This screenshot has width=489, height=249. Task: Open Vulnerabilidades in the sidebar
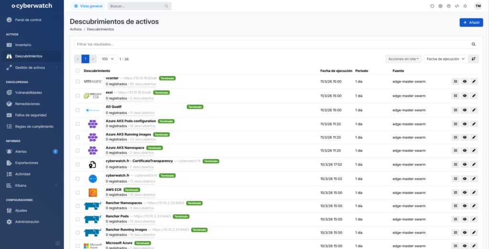29,93
